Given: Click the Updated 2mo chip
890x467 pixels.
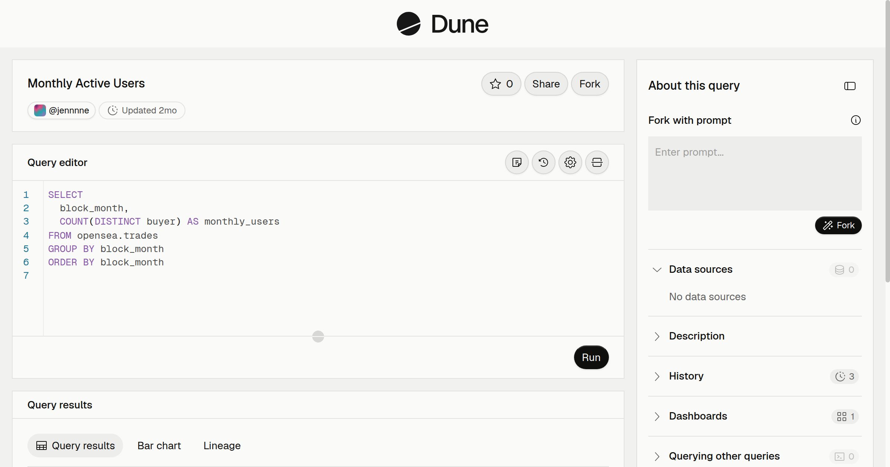Looking at the screenshot, I should (142, 110).
